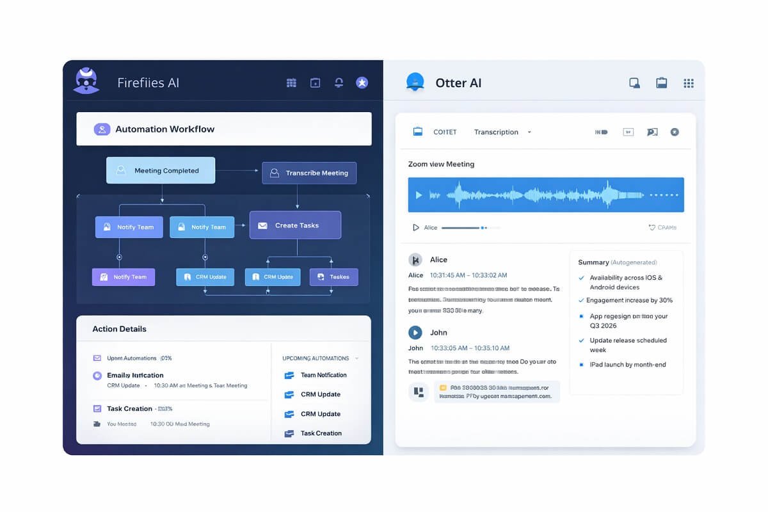Open Team Notfication in upcoming automations
This screenshot has height=512, width=768.
[x=324, y=375]
